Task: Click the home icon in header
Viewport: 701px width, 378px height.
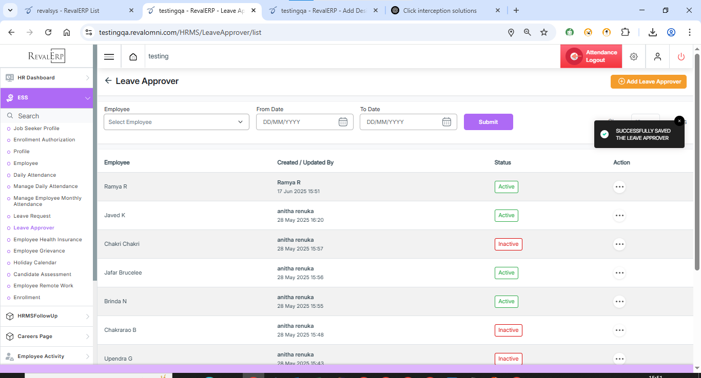Action: pos(133,57)
